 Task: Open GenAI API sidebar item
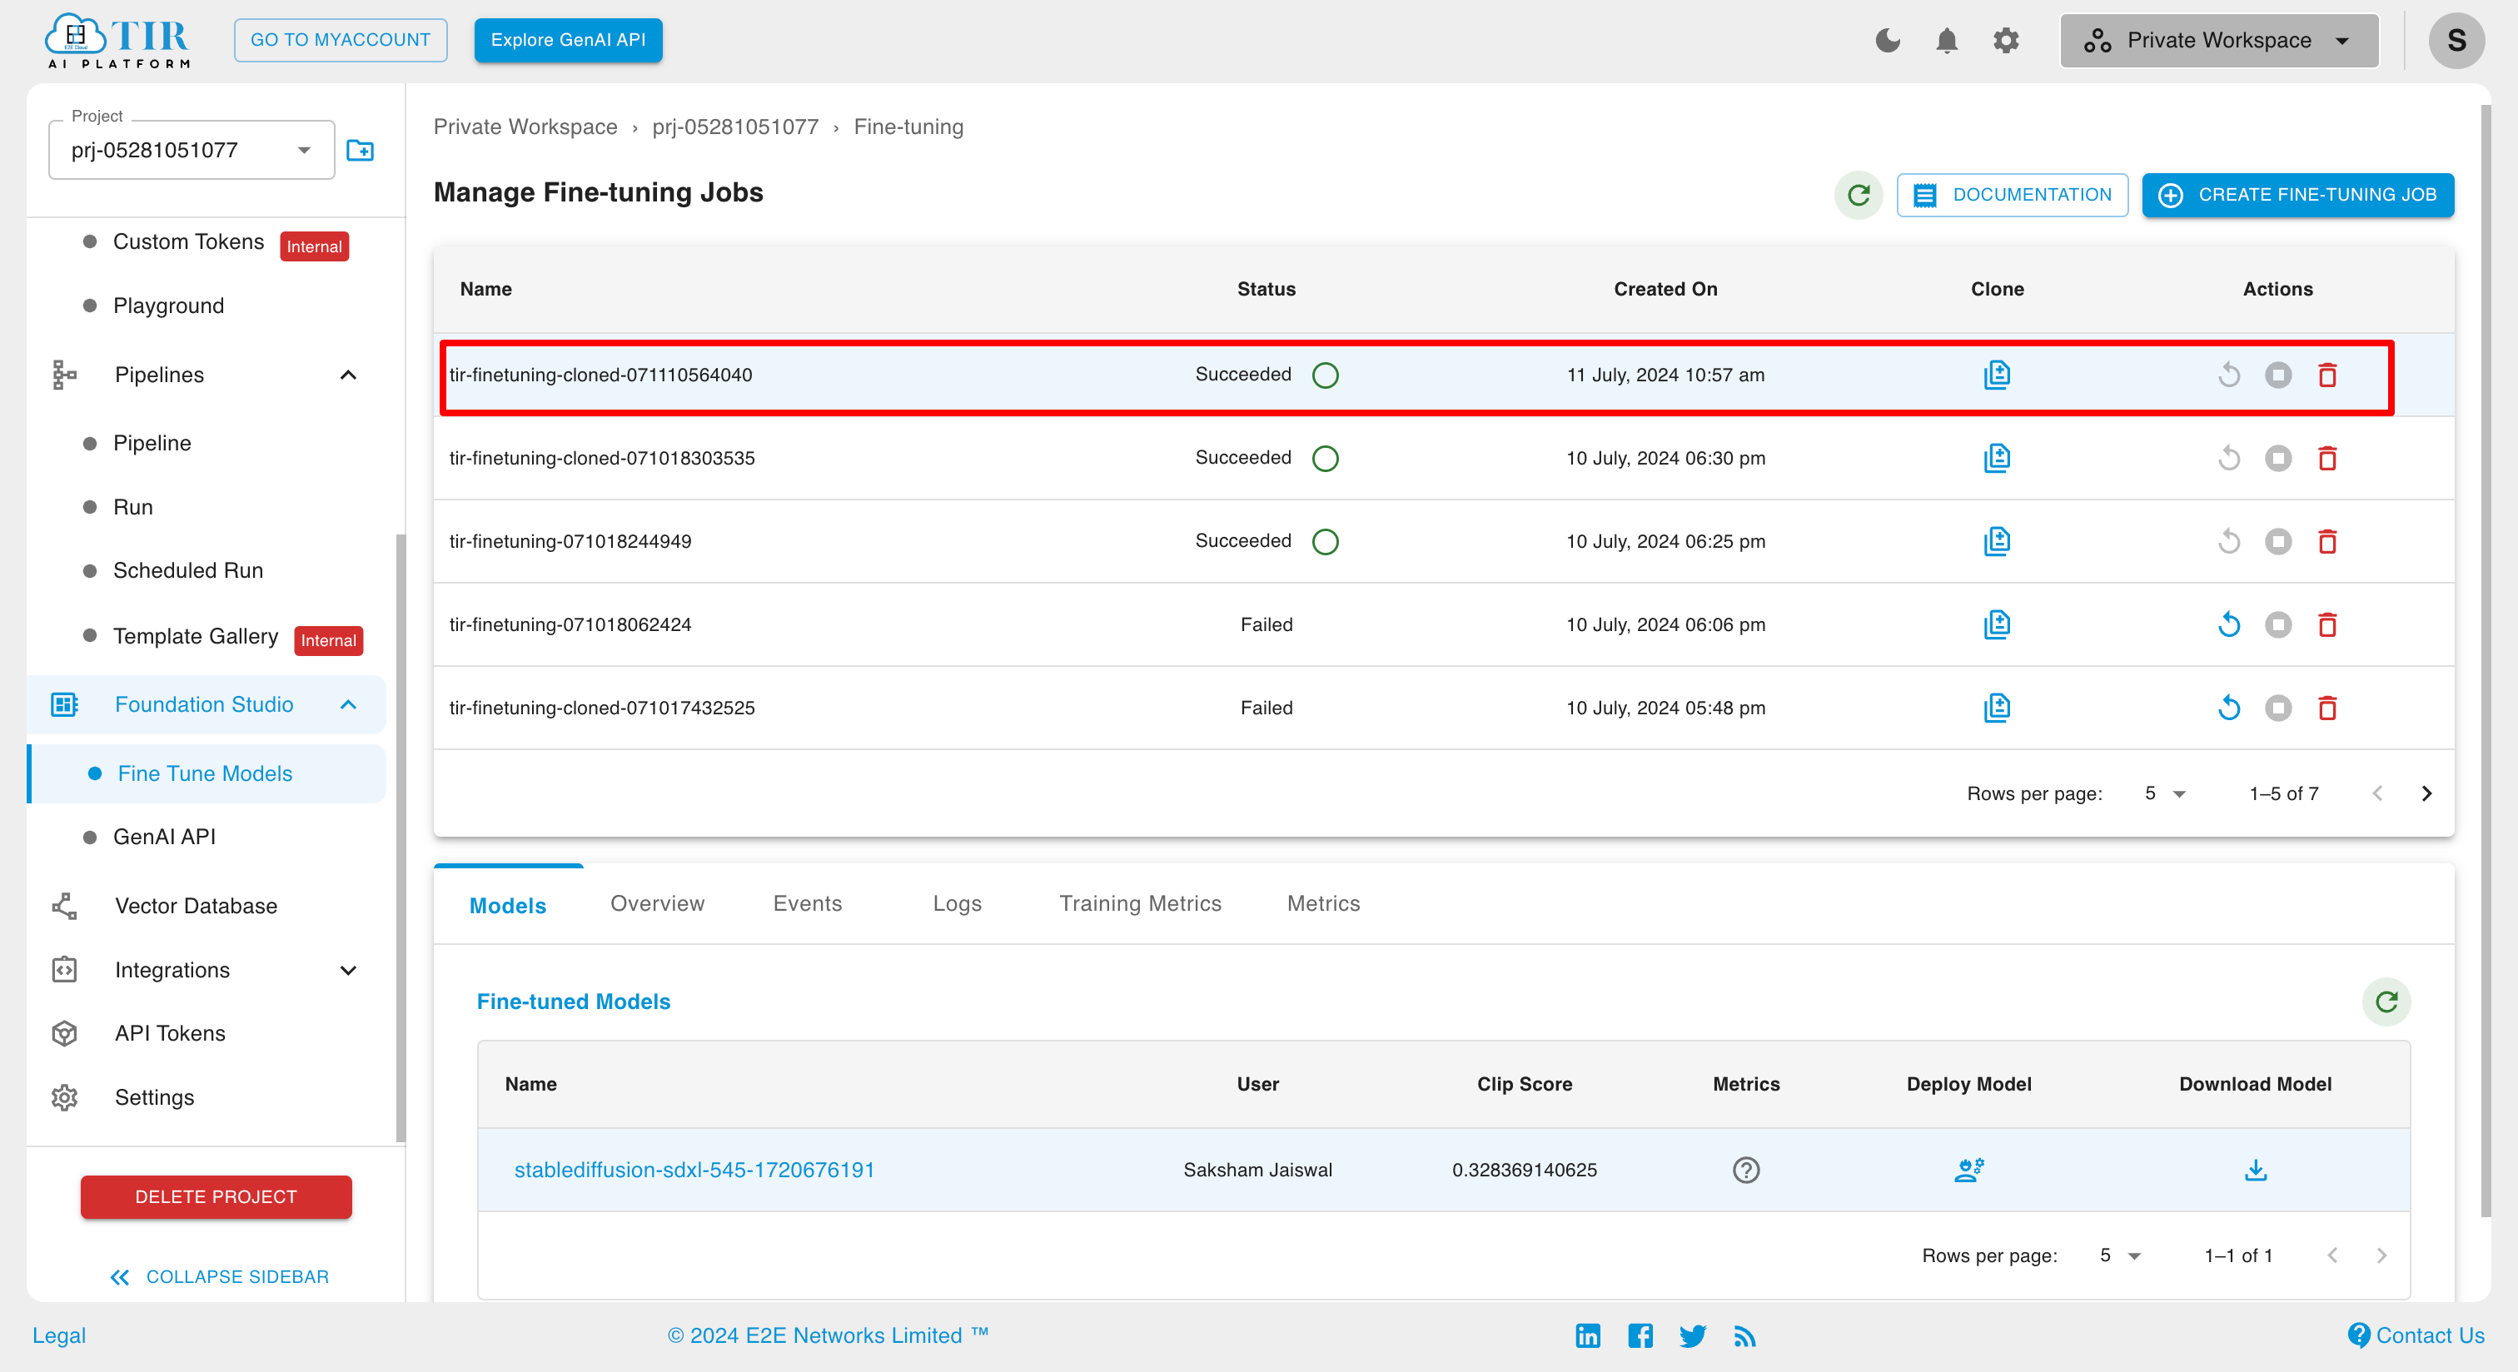(x=164, y=836)
